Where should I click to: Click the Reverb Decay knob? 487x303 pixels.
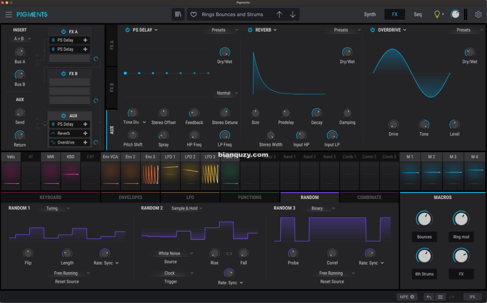click(316, 113)
